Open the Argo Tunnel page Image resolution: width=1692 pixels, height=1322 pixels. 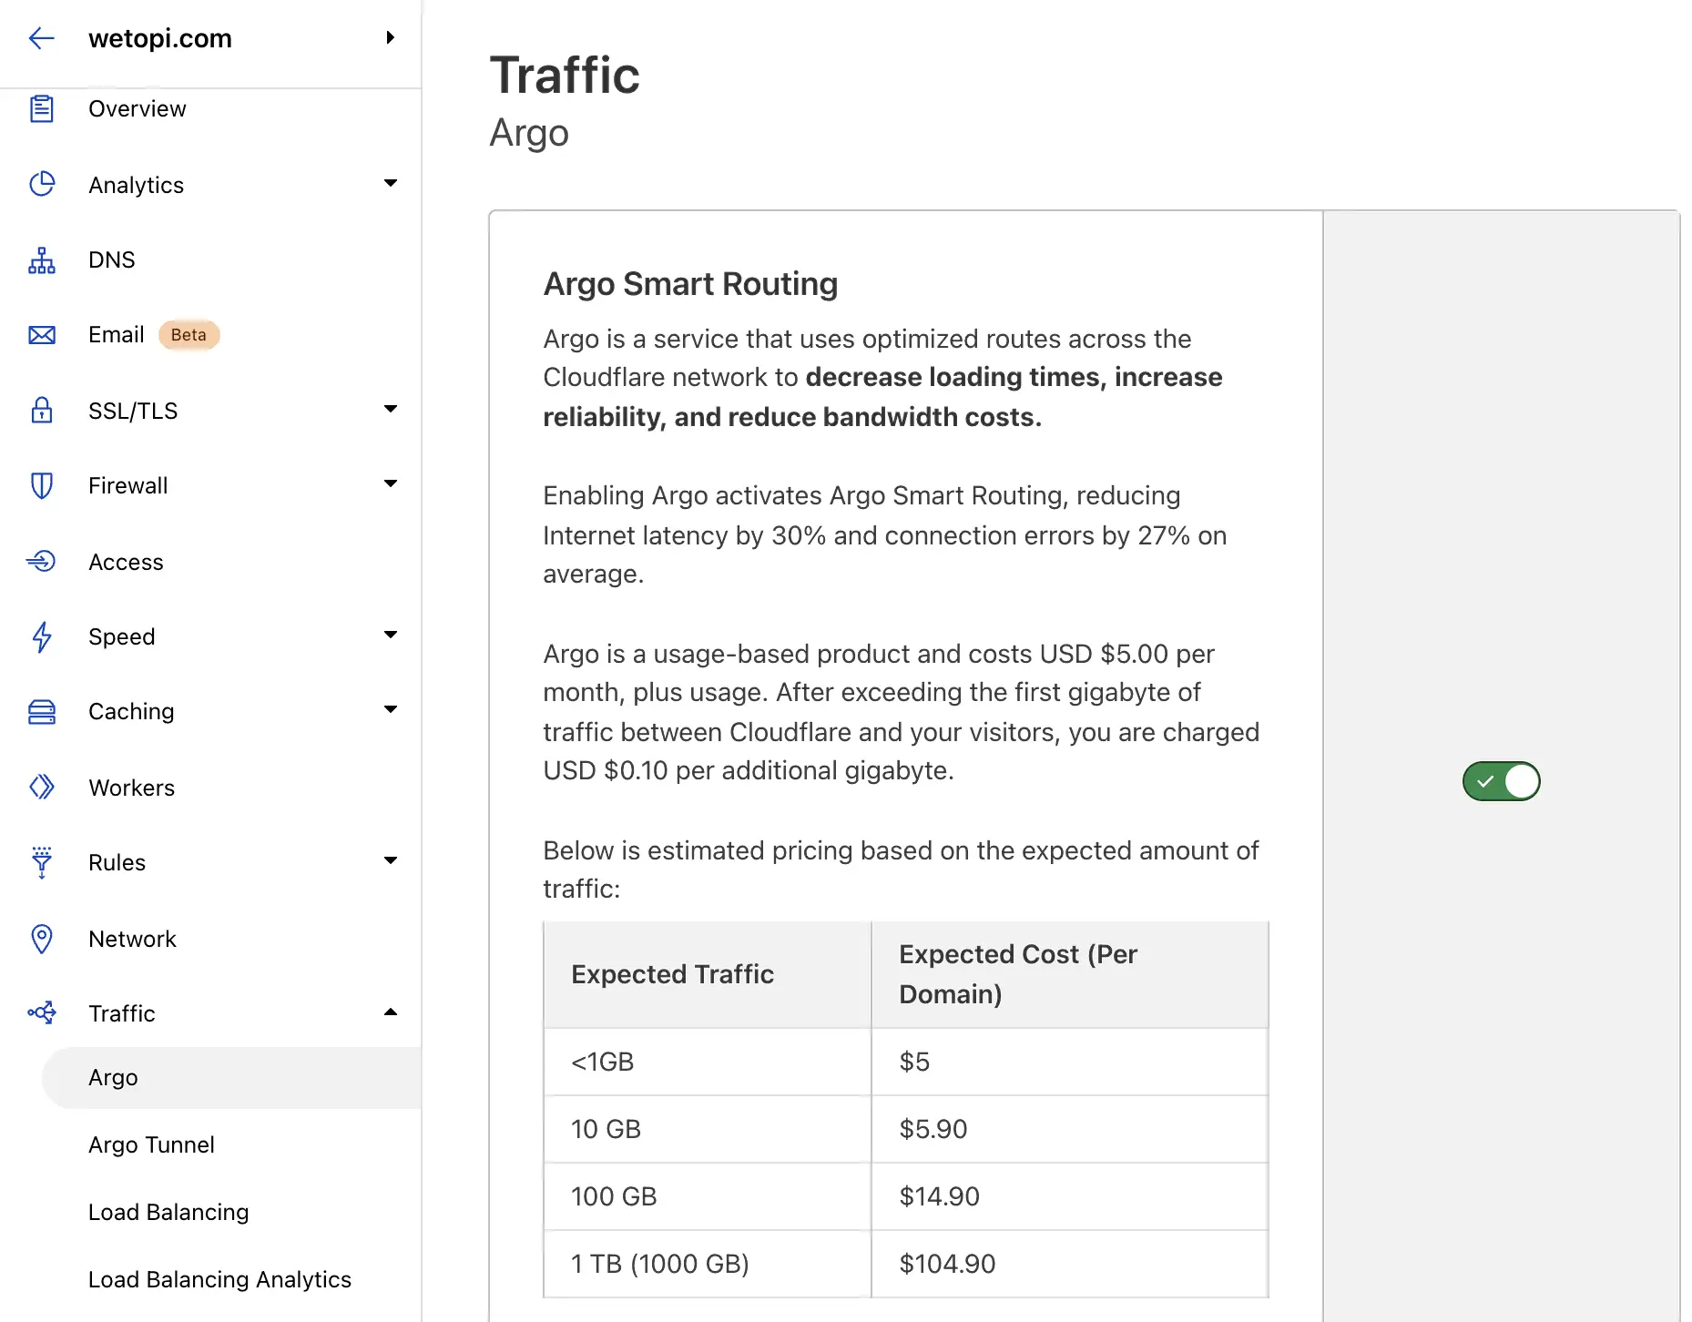coord(152,1144)
